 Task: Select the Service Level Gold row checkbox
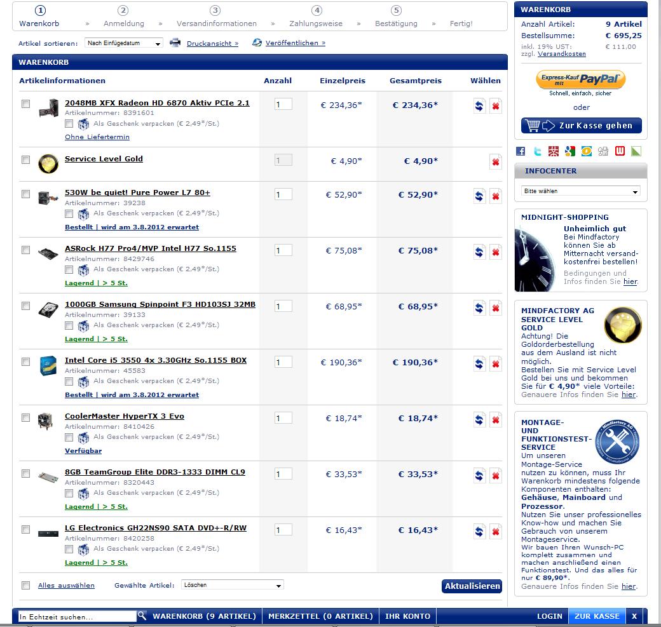point(25,159)
